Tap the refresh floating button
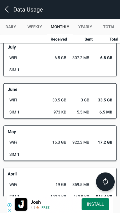The image size is (120, 213). coord(105,182)
